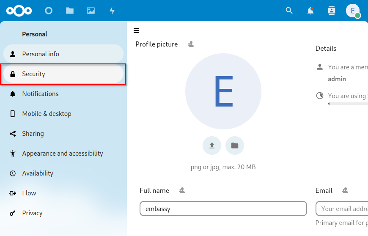Open the user avatar menu
This screenshot has height=236, width=368.
[x=353, y=11]
